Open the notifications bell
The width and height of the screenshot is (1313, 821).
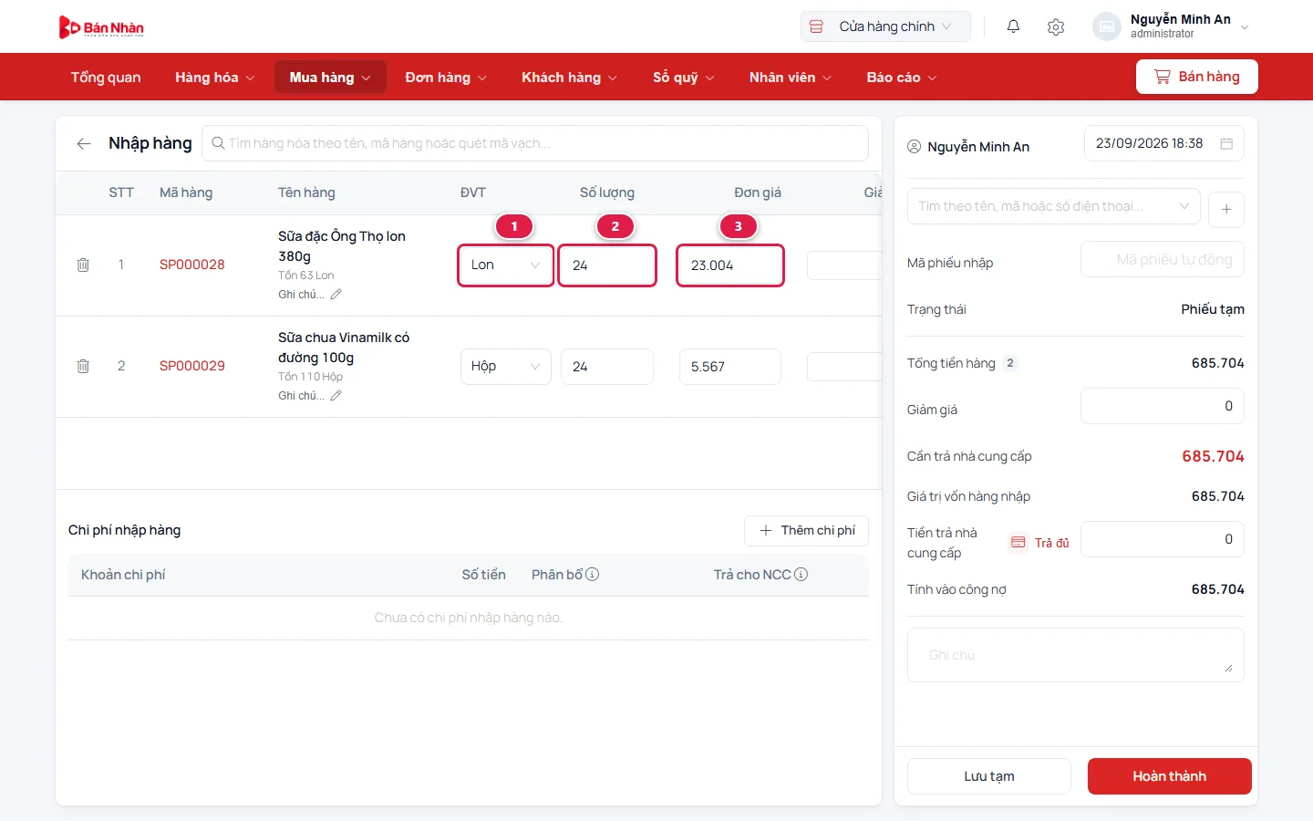[1013, 26]
